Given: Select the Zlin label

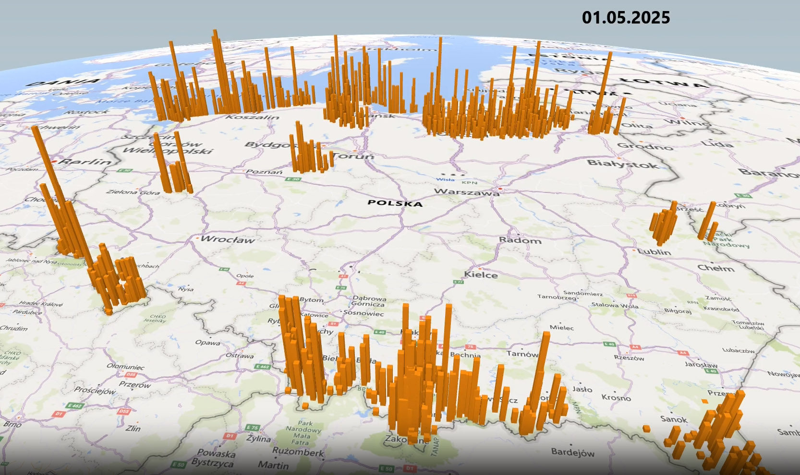Looking at the screenshot, I should [x=133, y=428].
